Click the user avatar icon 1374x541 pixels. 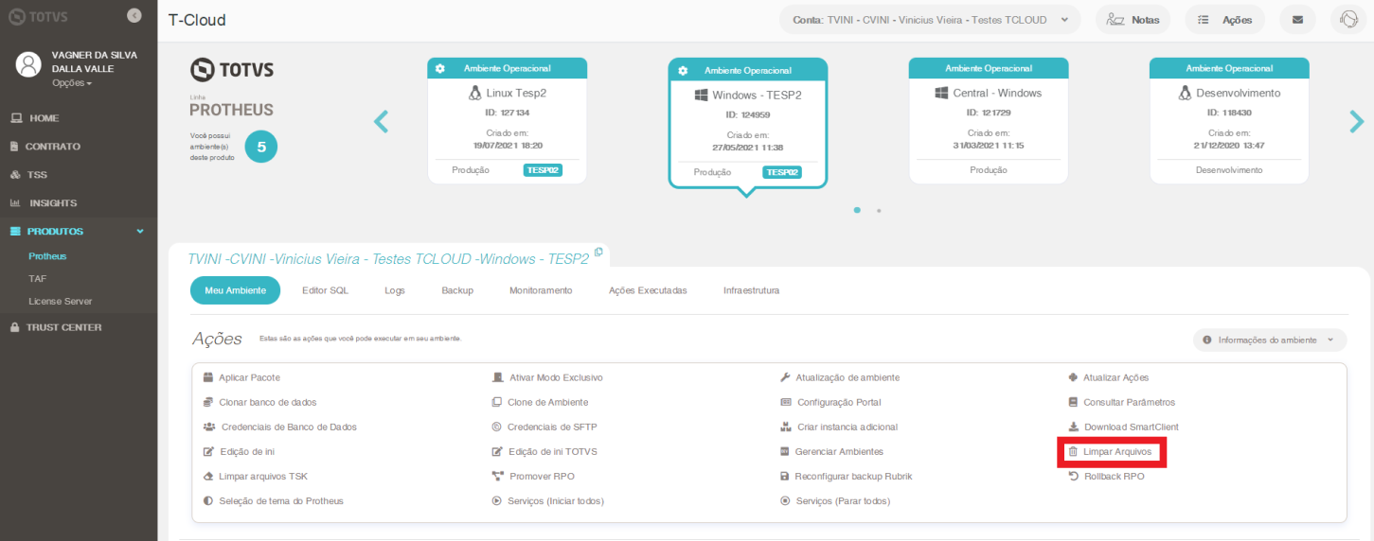pyautogui.click(x=29, y=64)
